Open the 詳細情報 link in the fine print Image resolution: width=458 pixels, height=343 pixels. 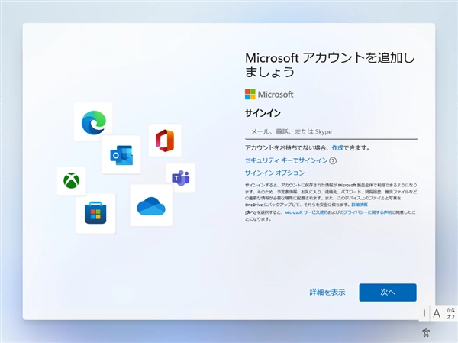click(360, 205)
